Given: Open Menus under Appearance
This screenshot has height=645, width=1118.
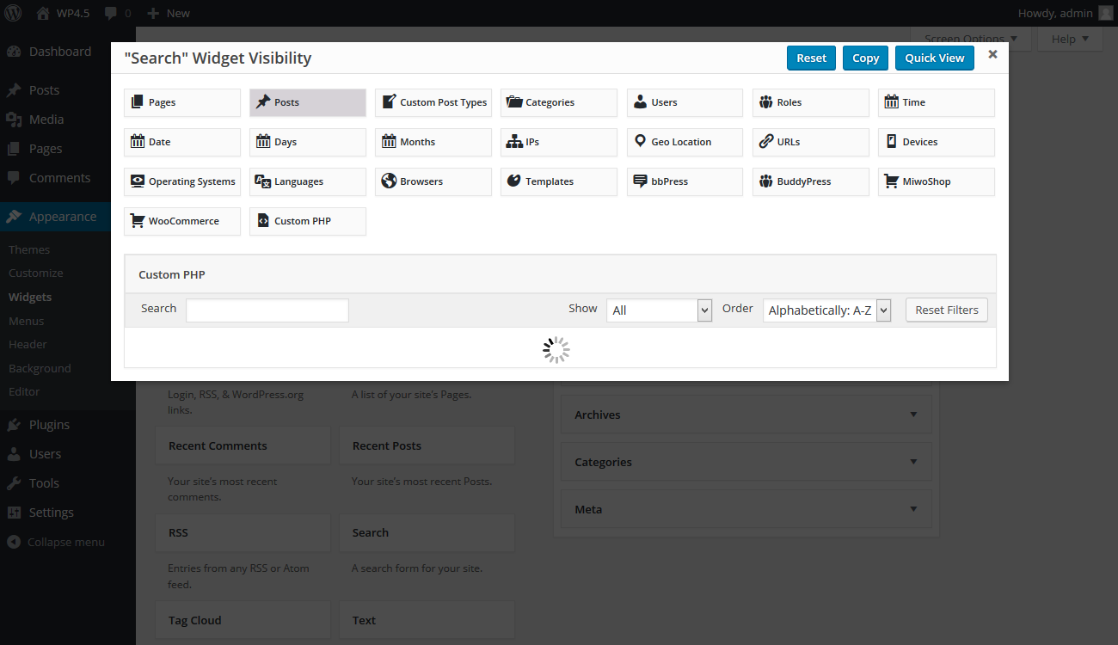Looking at the screenshot, I should 26,321.
